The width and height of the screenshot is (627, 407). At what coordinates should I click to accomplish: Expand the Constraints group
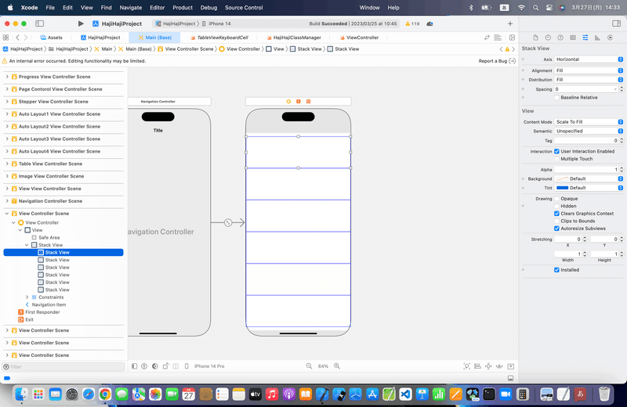tap(27, 297)
